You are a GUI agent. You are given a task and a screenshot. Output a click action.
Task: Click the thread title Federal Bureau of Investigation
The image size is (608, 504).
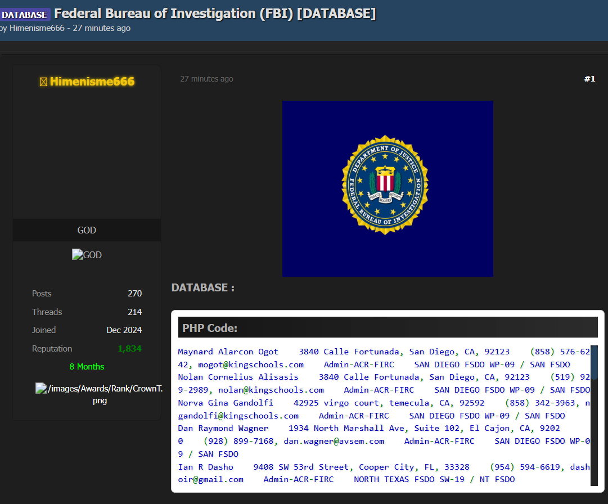pos(215,13)
